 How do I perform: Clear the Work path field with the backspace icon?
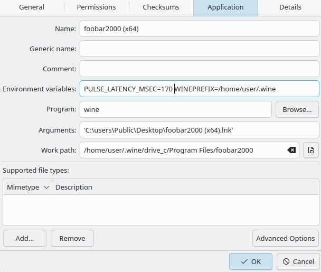[x=291, y=150]
